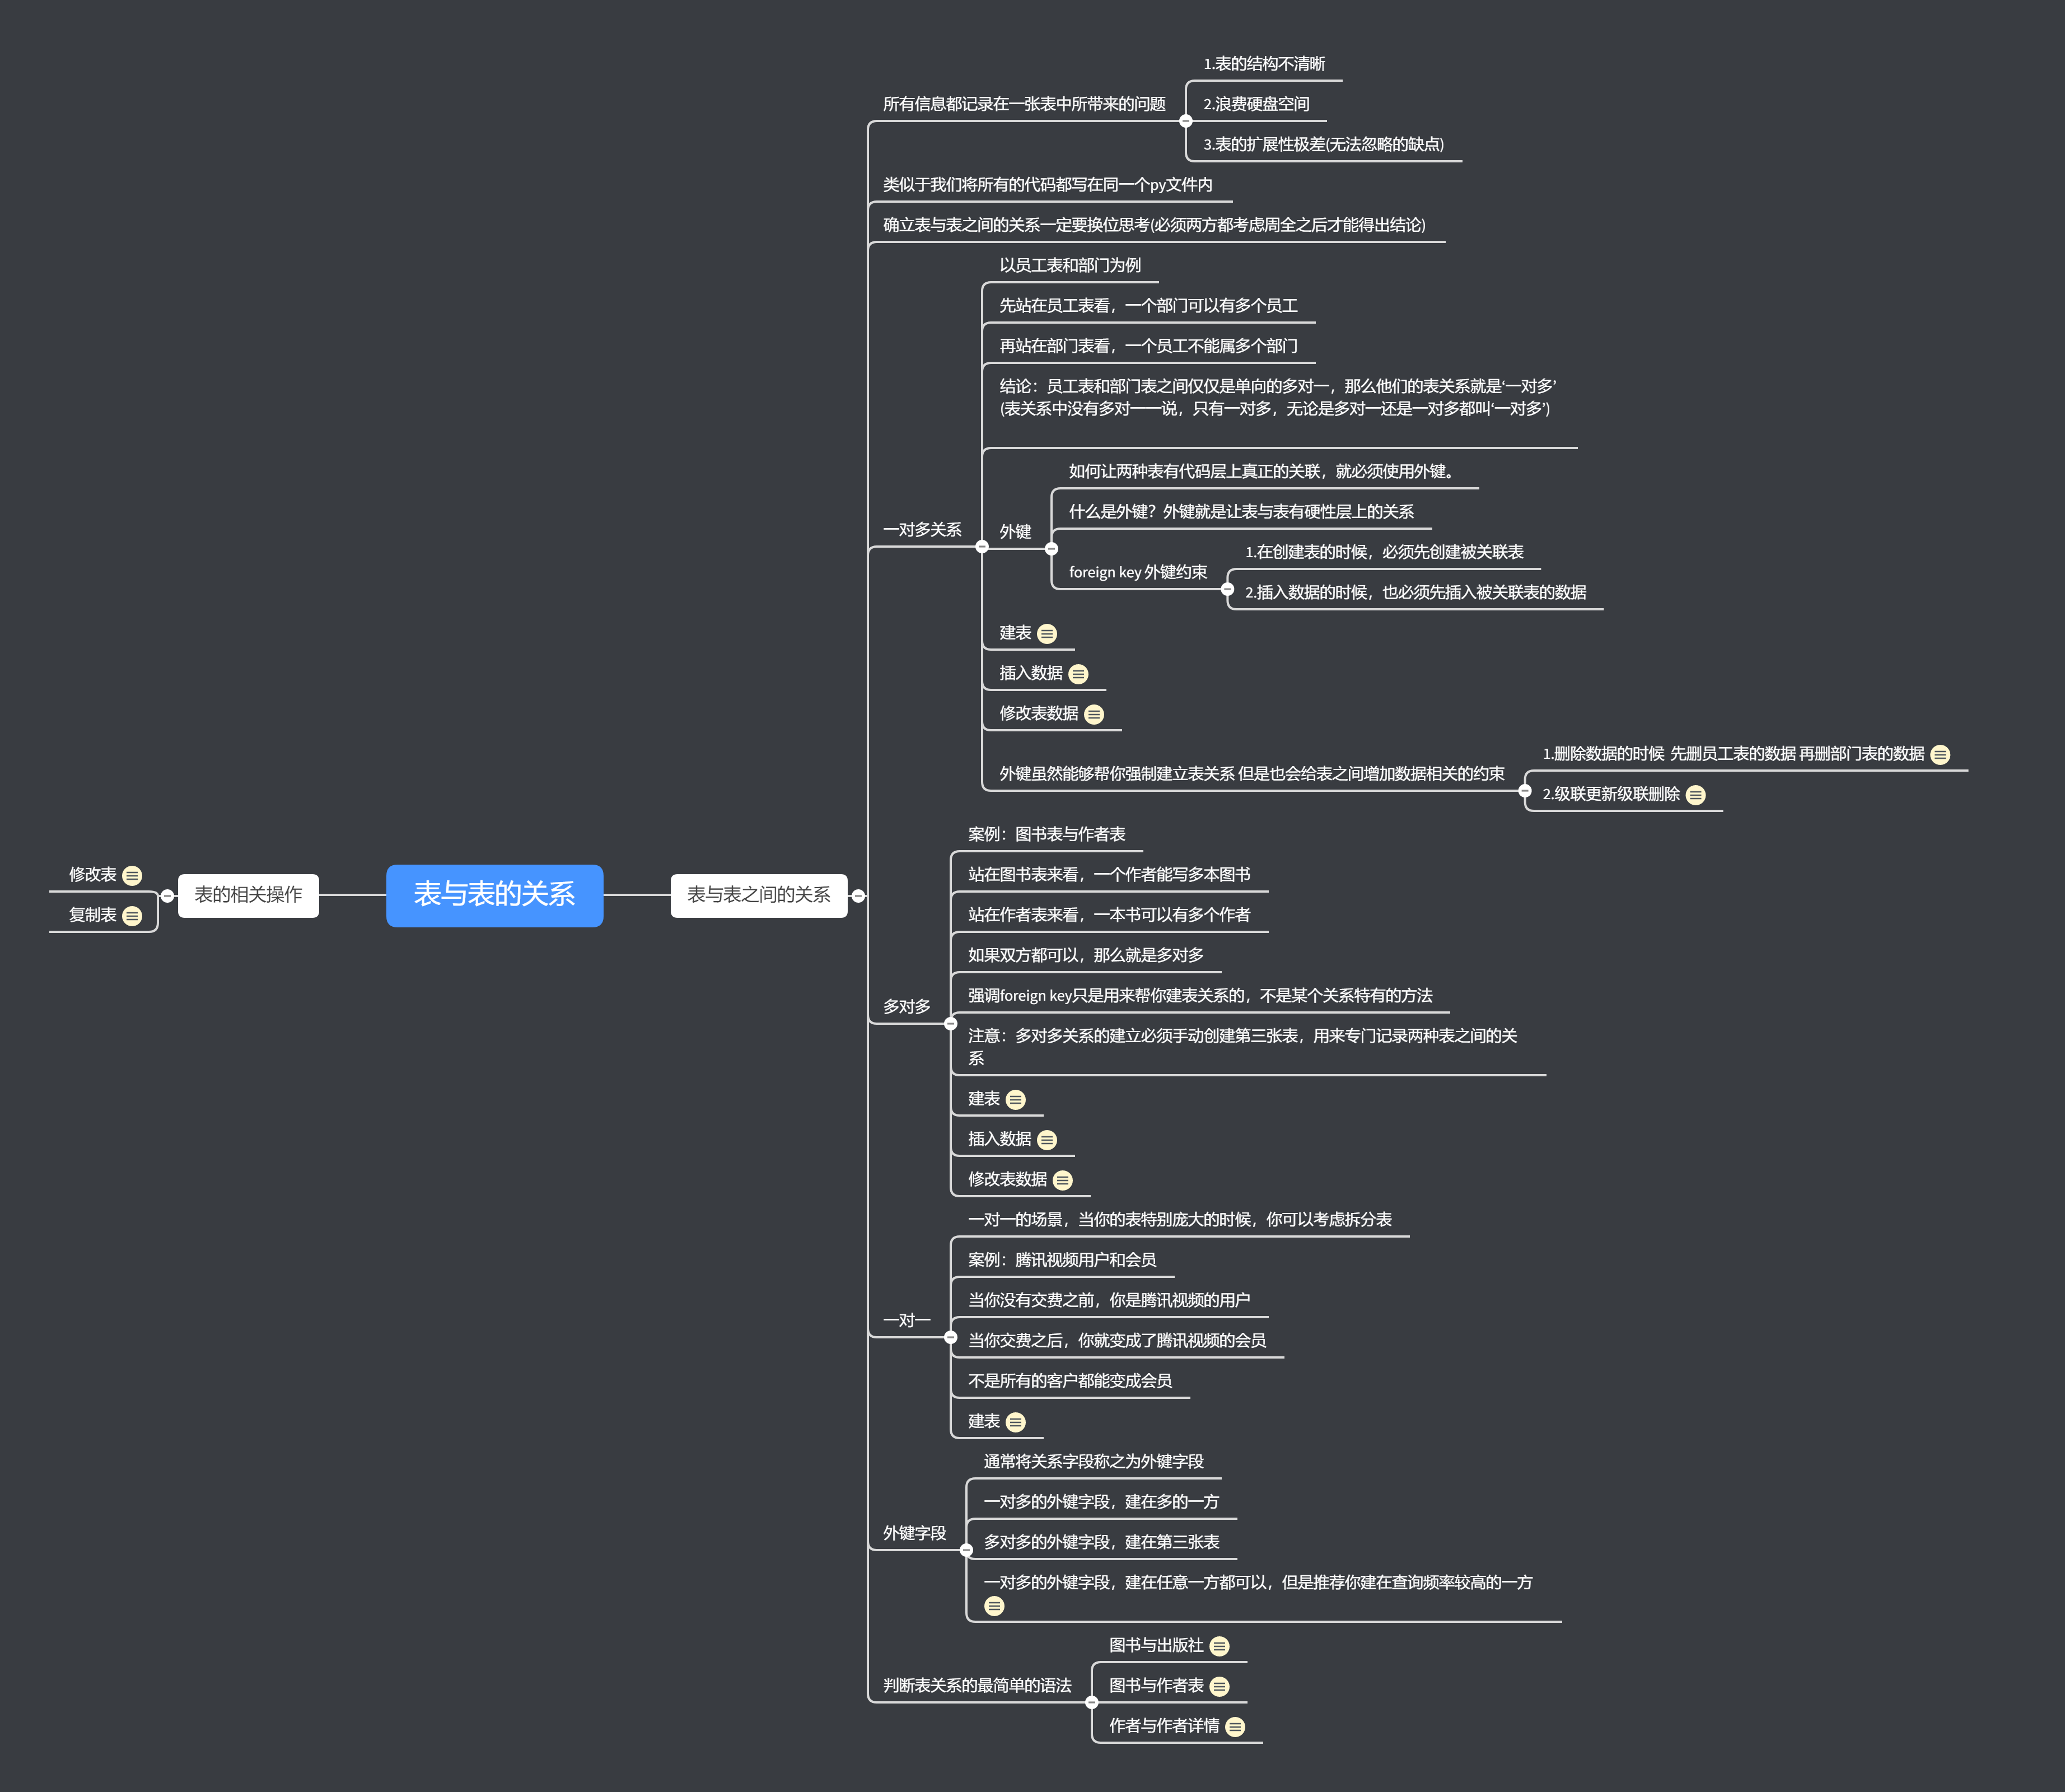Select the 表的相关操作 topic box
The image size is (2065, 1792).
click(x=248, y=895)
